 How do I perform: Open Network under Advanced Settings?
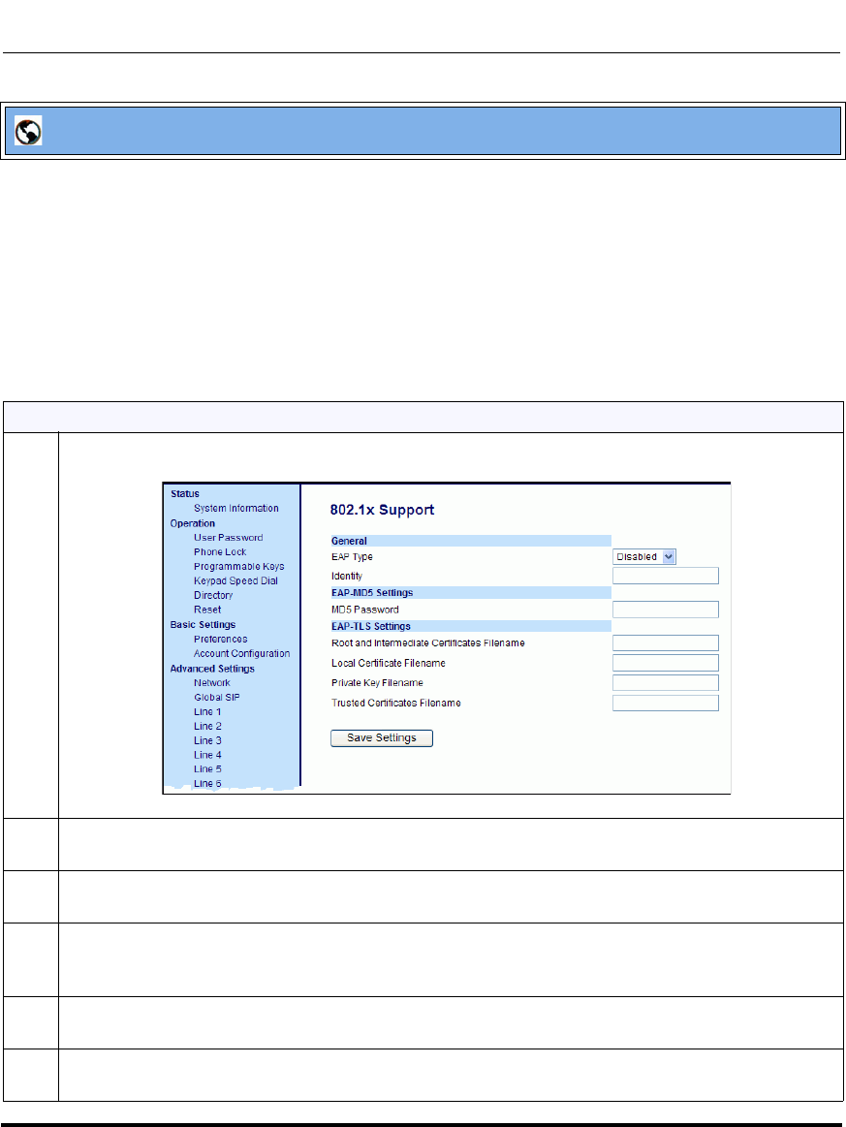point(212,683)
